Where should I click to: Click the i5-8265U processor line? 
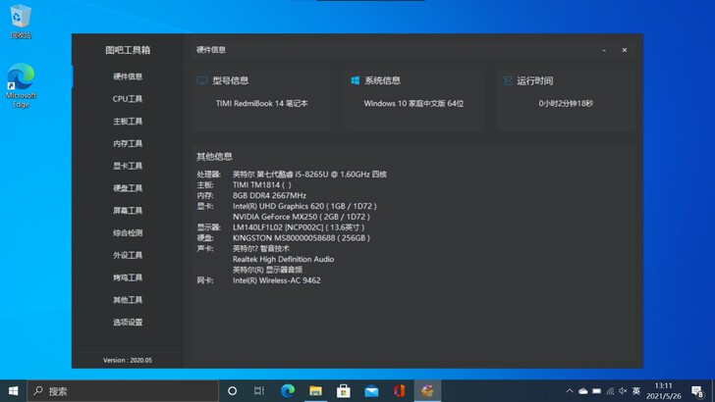(309, 174)
